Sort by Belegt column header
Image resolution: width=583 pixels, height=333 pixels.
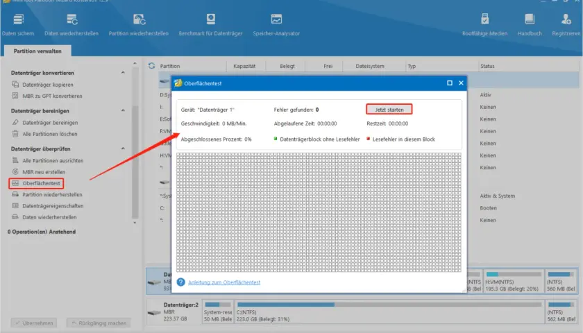tap(287, 66)
